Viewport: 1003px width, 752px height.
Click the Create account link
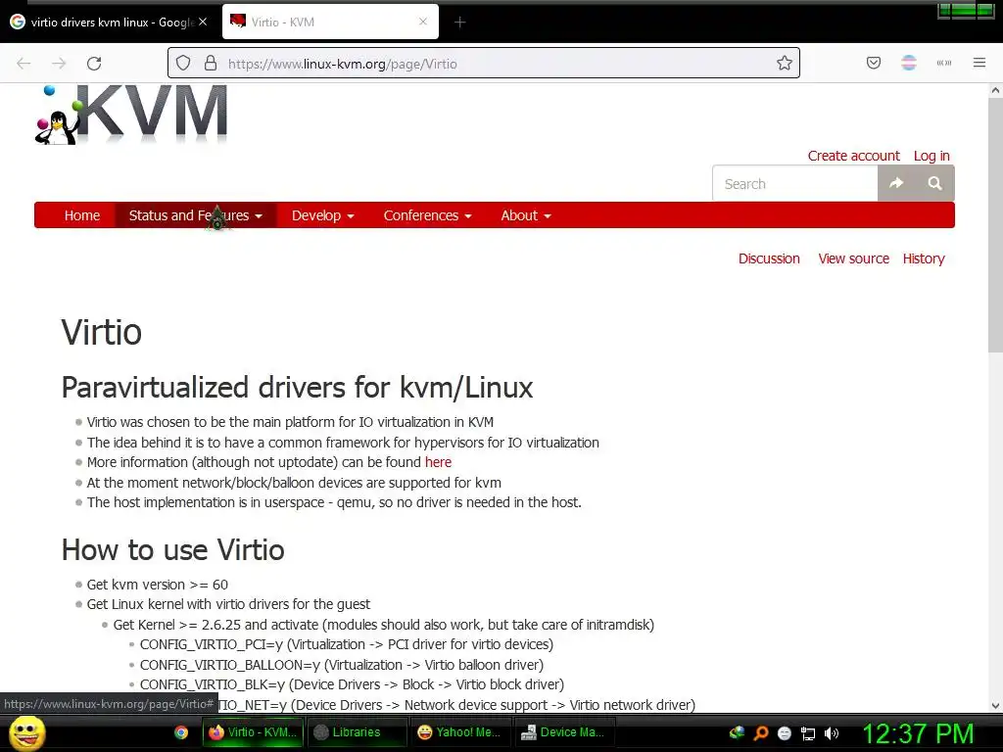point(853,156)
